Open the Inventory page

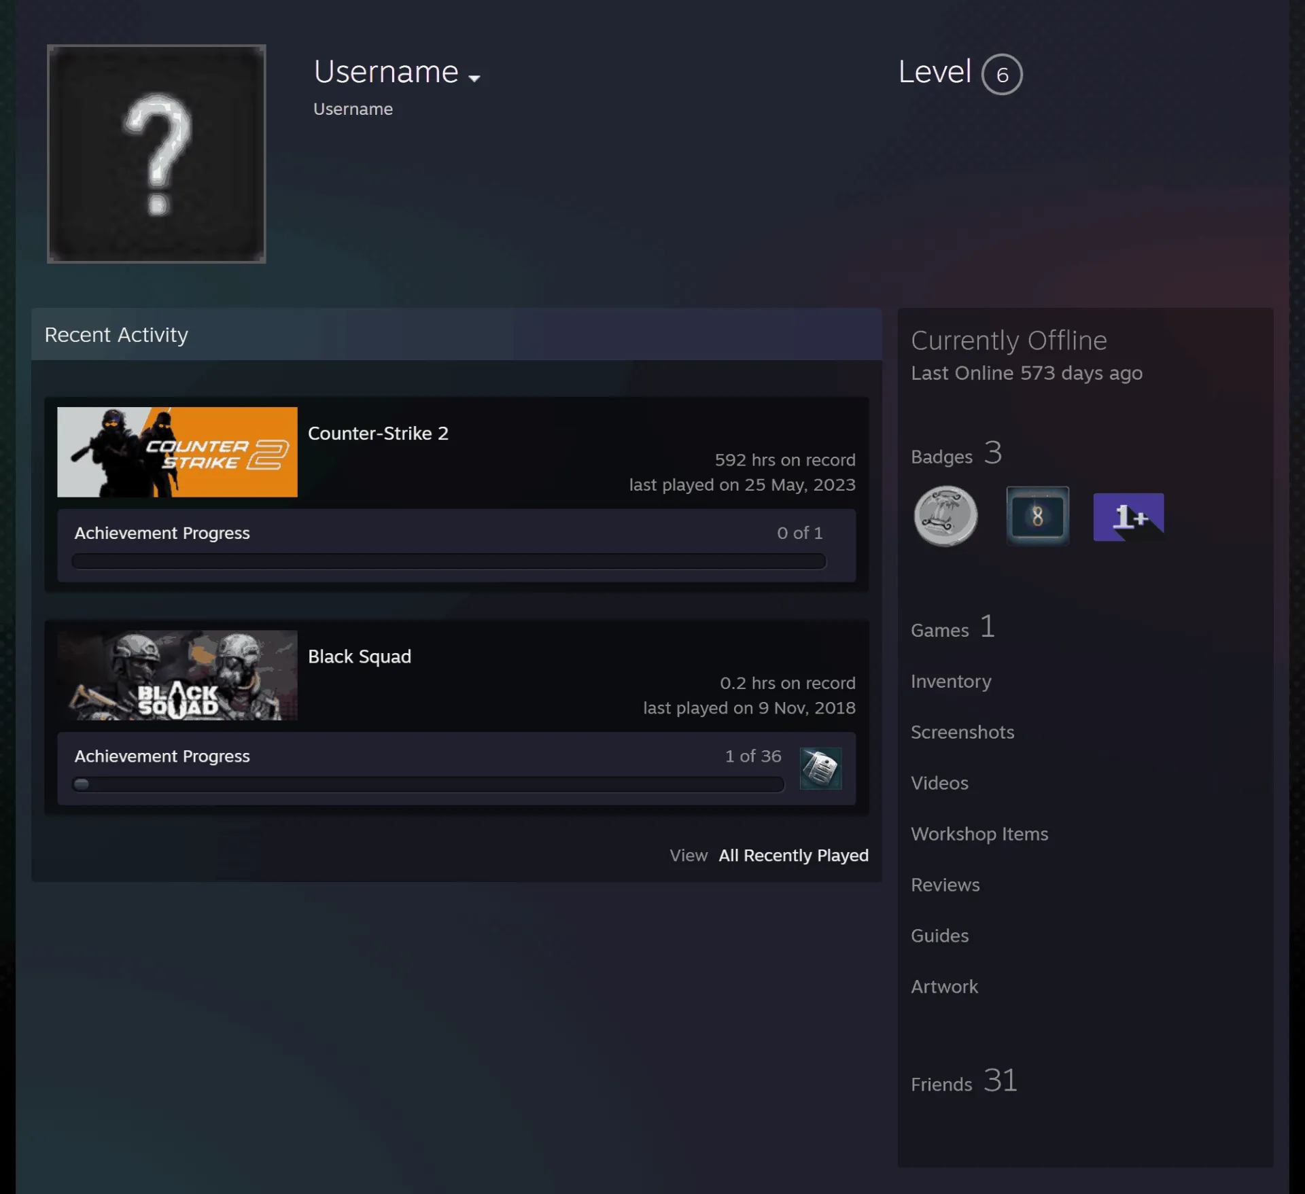[x=951, y=682]
